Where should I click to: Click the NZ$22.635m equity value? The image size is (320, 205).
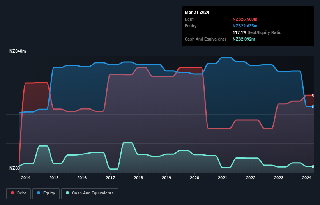click(245, 26)
